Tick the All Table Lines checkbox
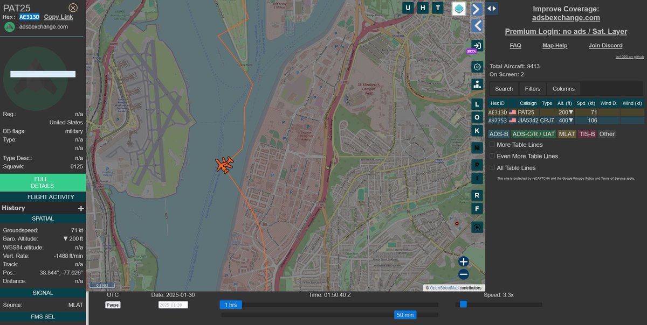Viewport: 647px width, 325px height. pyautogui.click(x=492, y=168)
